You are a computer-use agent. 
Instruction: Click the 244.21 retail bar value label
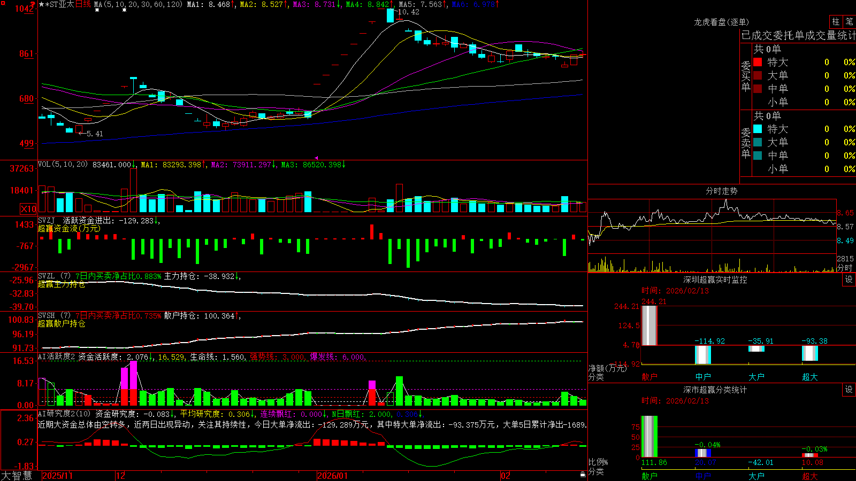point(654,301)
